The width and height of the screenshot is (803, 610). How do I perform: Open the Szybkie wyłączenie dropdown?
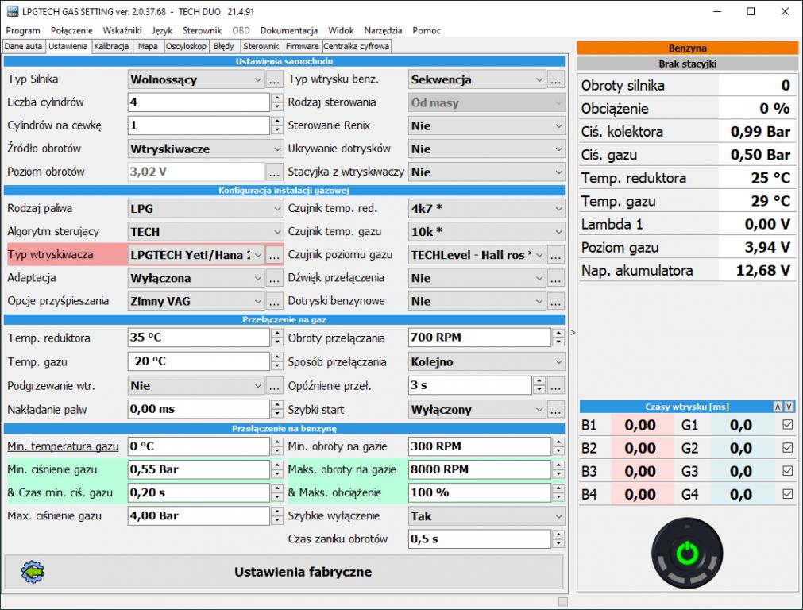tap(487, 516)
